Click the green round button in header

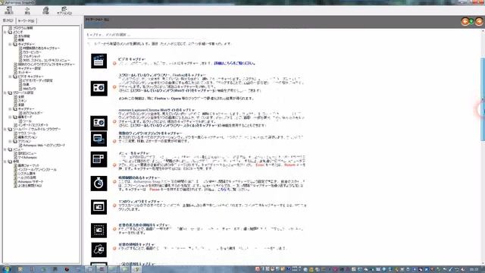click(471, 21)
